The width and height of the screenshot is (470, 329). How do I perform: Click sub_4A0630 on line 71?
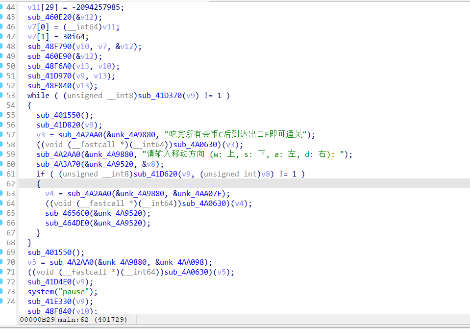click(186, 272)
